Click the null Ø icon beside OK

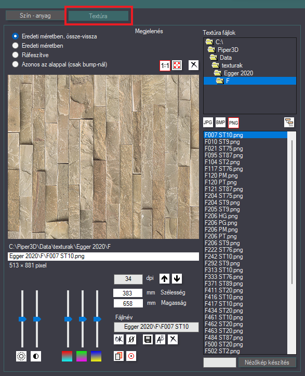click(x=131, y=339)
